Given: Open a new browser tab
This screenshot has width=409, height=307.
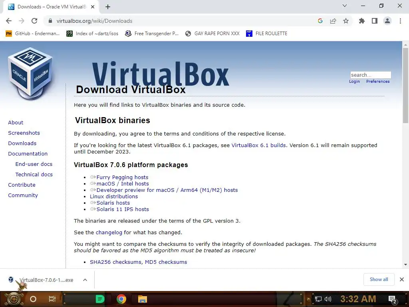Looking at the screenshot, I should coord(108,7).
